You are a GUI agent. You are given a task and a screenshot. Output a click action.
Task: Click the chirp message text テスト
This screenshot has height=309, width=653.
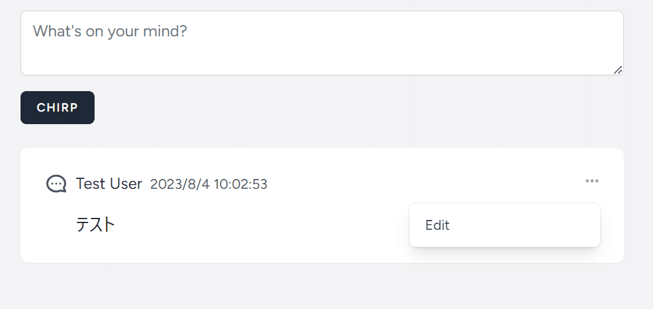coord(95,225)
